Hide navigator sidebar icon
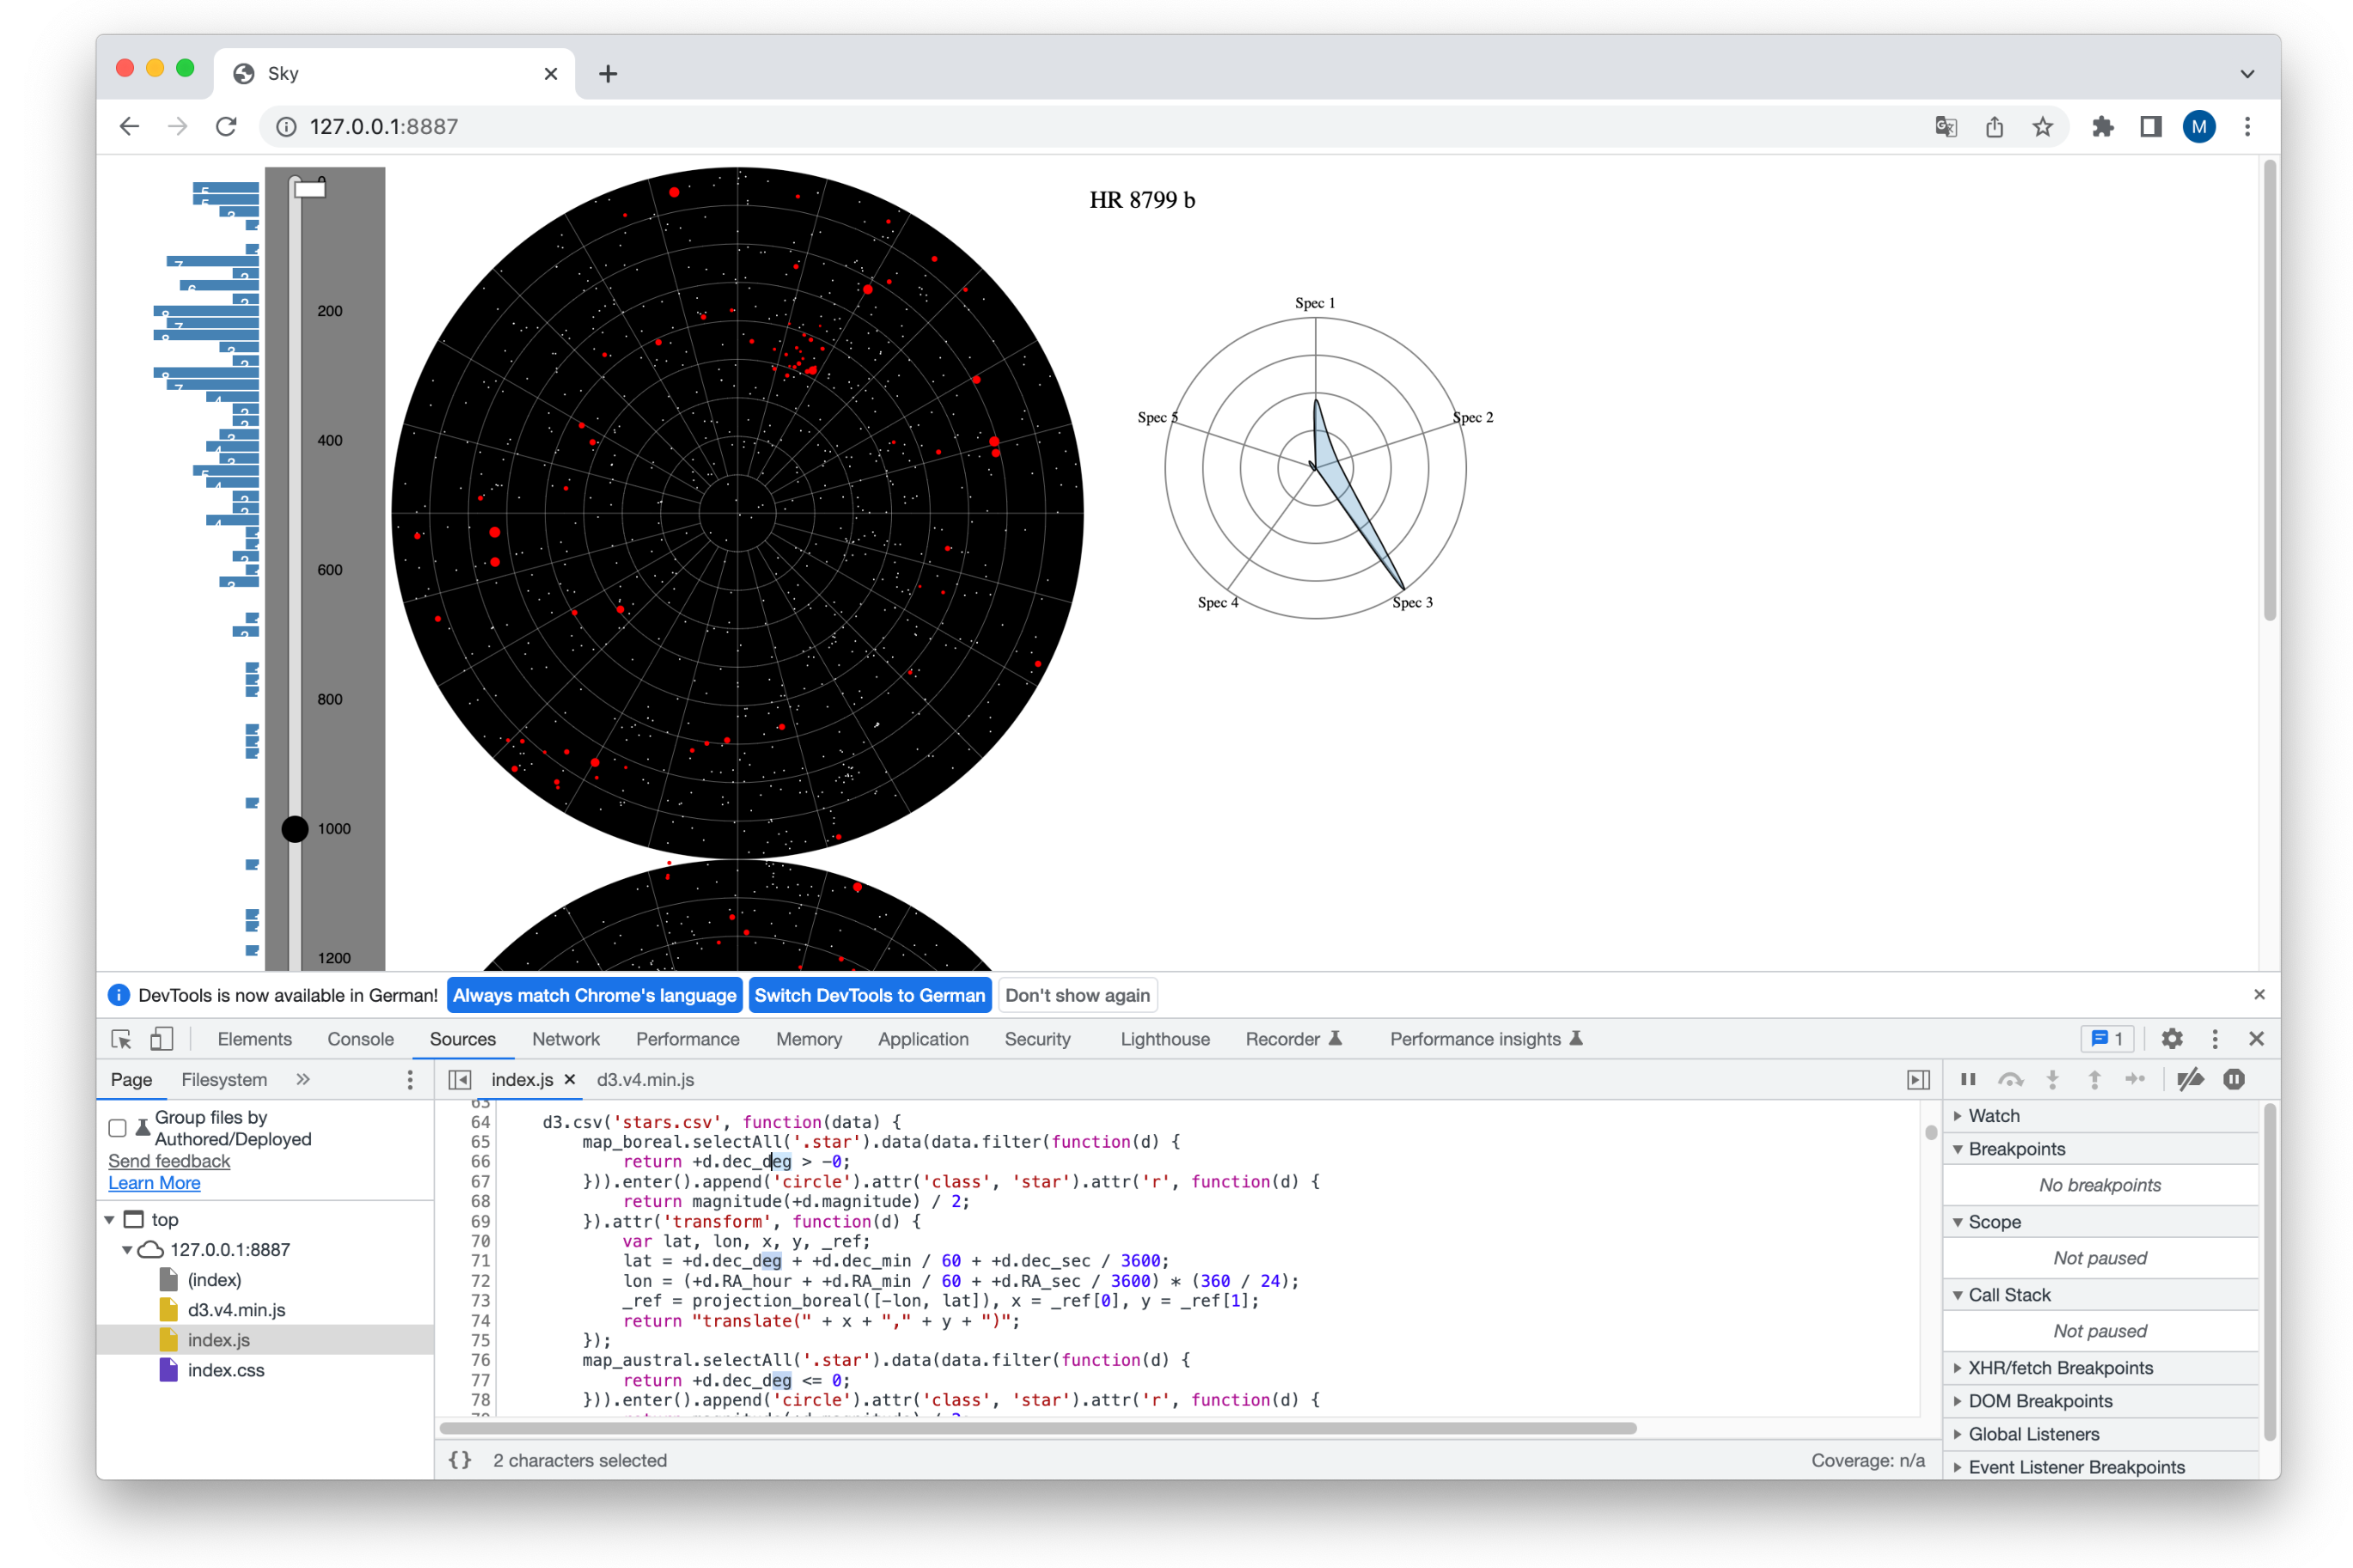2353x1568 pixels. 460,1080
